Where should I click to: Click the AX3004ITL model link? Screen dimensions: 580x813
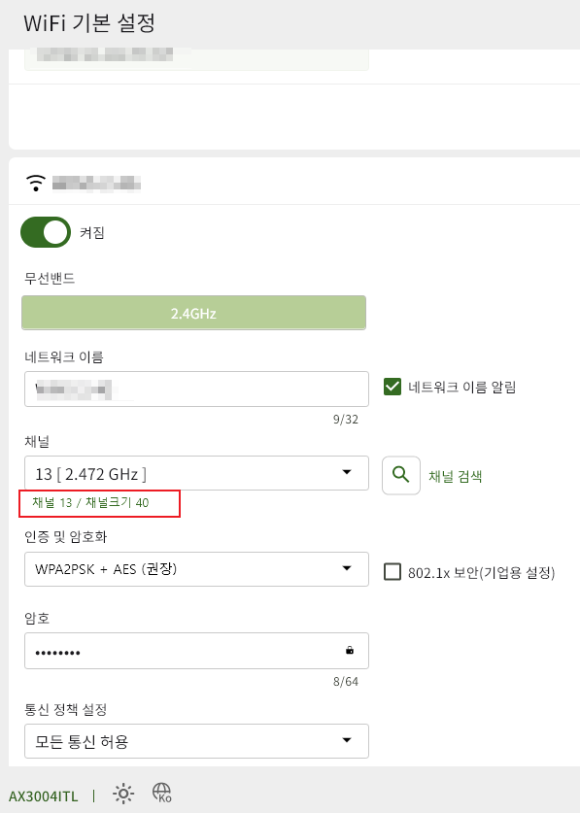click(43, 796)
